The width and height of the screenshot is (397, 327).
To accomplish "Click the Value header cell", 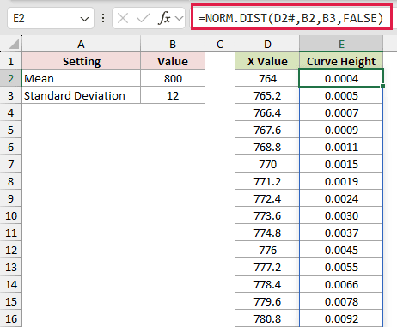I will pyautogui.click(x=173, y=61).
